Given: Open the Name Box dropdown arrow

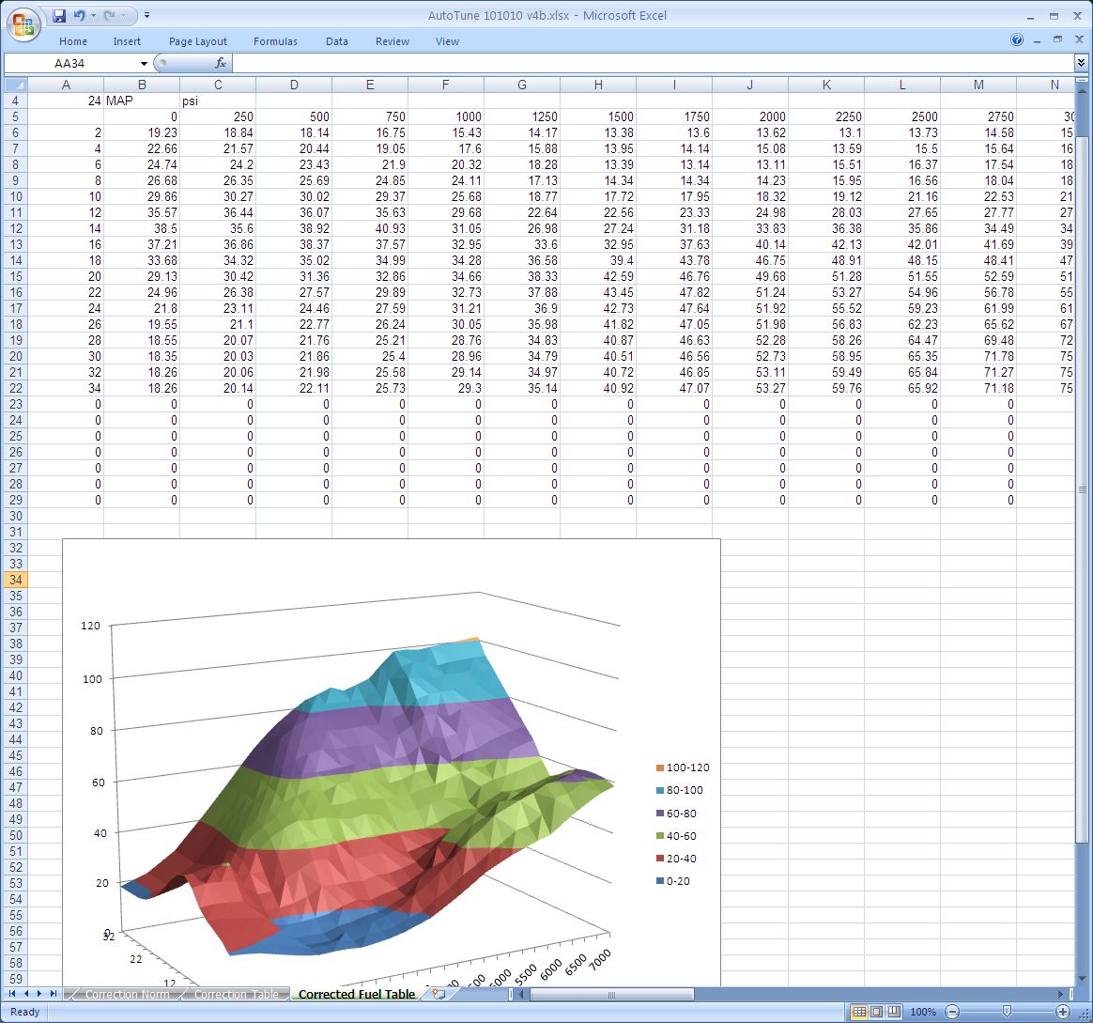Looking at the screenshot, I should (x=144, y=63).
